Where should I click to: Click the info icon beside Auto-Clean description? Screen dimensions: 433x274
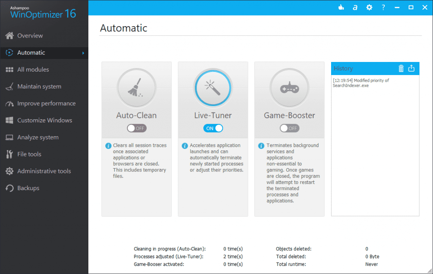click(109, 145)
